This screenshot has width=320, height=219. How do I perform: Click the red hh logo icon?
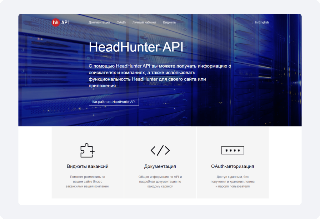coord(56,22)
